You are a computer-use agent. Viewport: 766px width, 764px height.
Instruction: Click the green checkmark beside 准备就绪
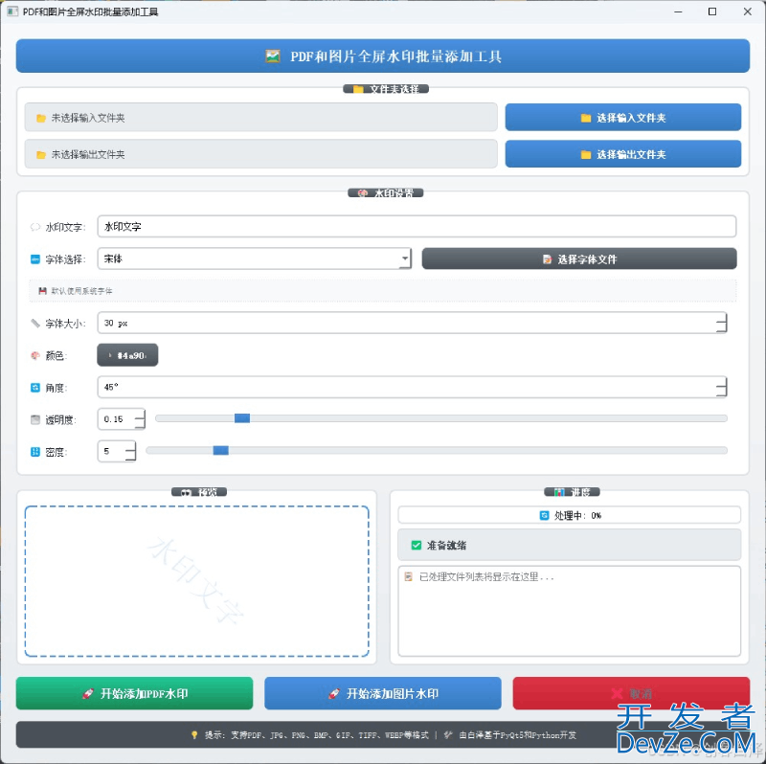(416, 545)
